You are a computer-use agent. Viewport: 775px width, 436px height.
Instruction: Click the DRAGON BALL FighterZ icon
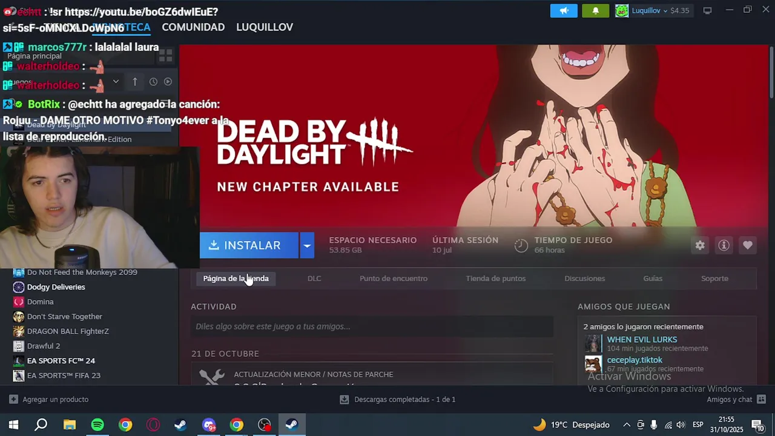point(19,331)
